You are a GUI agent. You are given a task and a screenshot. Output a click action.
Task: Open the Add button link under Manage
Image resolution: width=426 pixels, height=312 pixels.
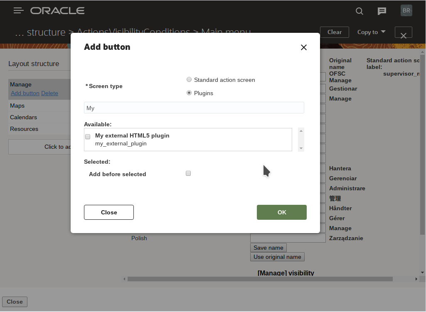click(x=25, y=93)
